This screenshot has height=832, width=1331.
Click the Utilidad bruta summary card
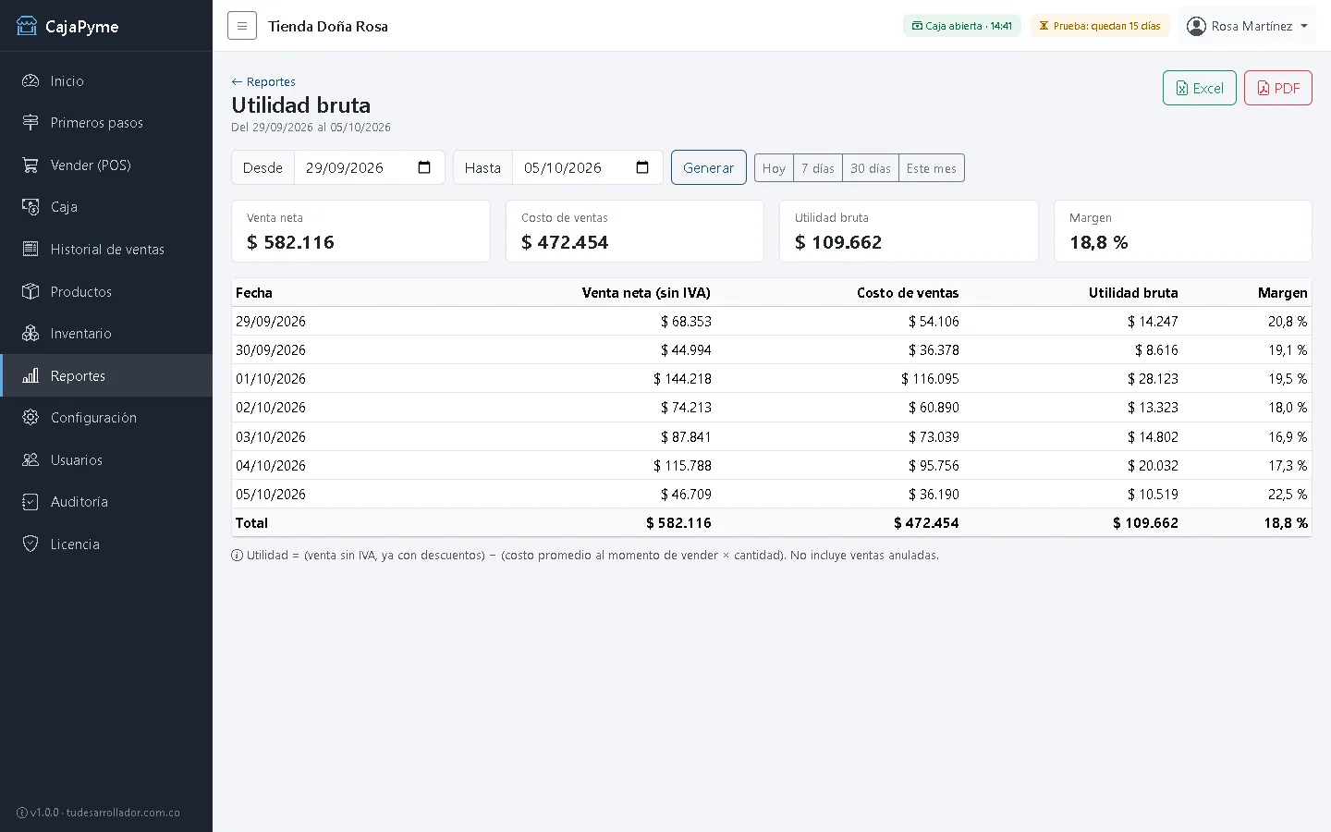909,231
